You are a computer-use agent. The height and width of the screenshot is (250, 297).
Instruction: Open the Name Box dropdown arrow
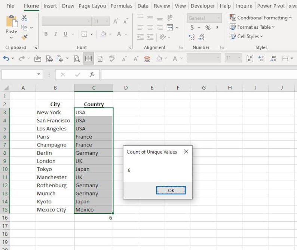39,74
